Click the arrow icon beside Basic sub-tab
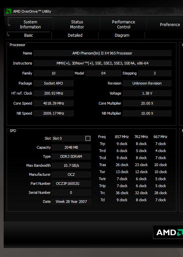The width and height of the screenshot is (183, 257). (9, 34)
